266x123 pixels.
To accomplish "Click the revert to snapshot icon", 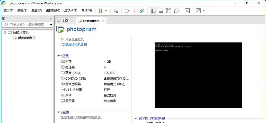I will (x=135, y=11).
